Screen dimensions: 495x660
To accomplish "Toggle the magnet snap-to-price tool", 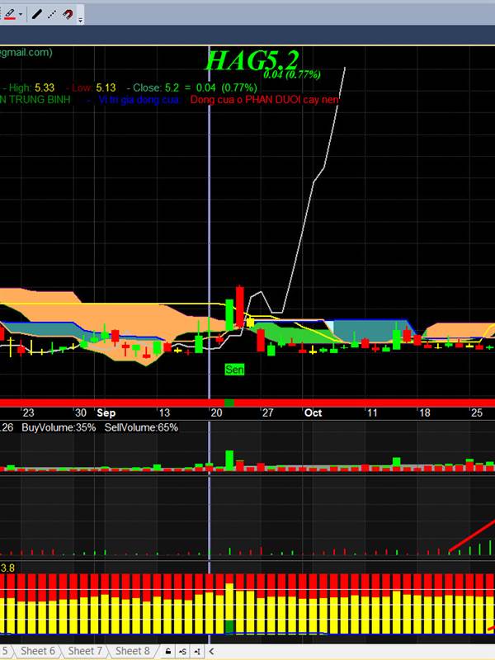I will pyautogui.click(x=68, y=14).
